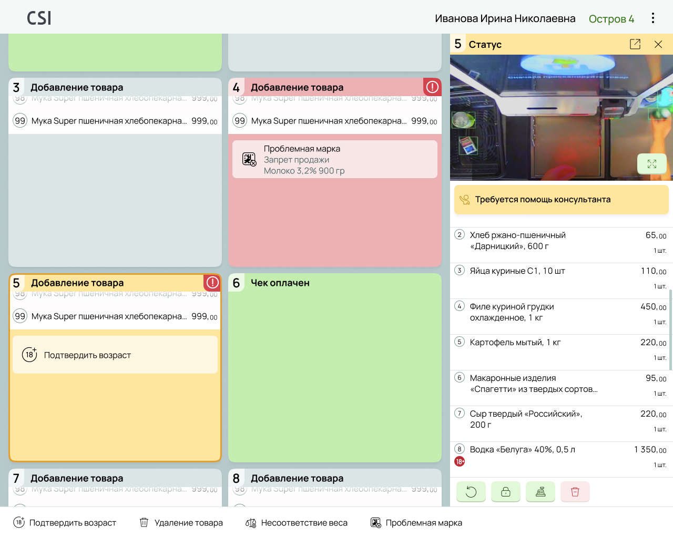Click the consultant help icon in yellow banner

tap(465, 200)
